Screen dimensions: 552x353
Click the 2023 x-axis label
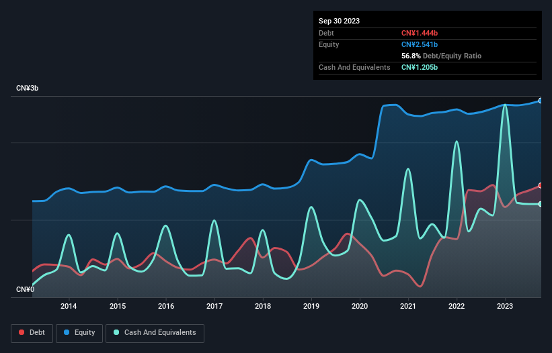tap(505, 306)
